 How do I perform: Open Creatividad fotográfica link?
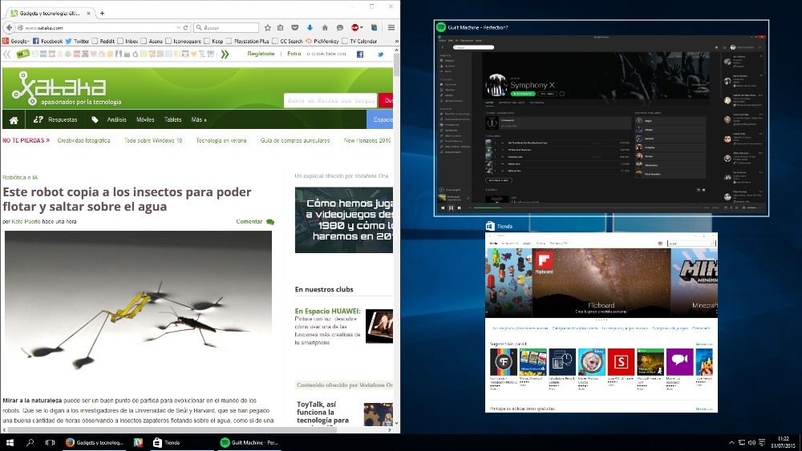coord(83,140)
